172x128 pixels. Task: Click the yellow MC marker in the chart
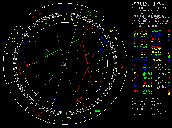tap(76, 27)
